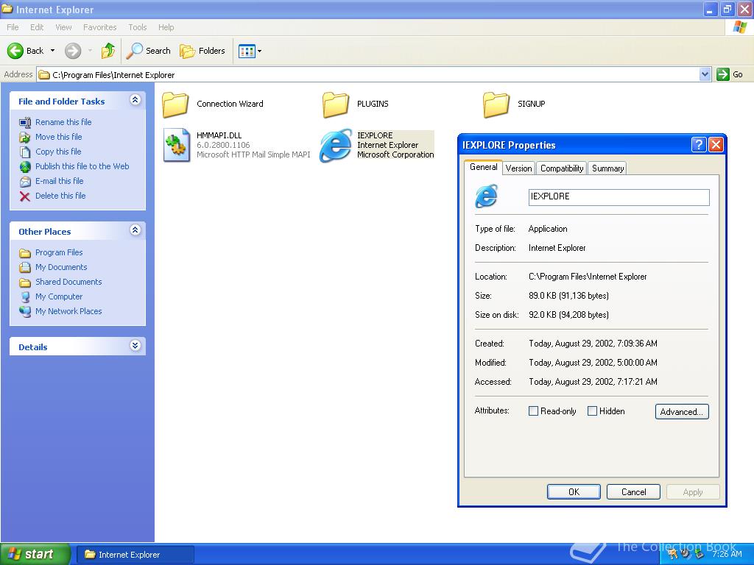Screen dimensions: 754x565
Task: Open the address bar dropdown list
Action: click(704, 74)
